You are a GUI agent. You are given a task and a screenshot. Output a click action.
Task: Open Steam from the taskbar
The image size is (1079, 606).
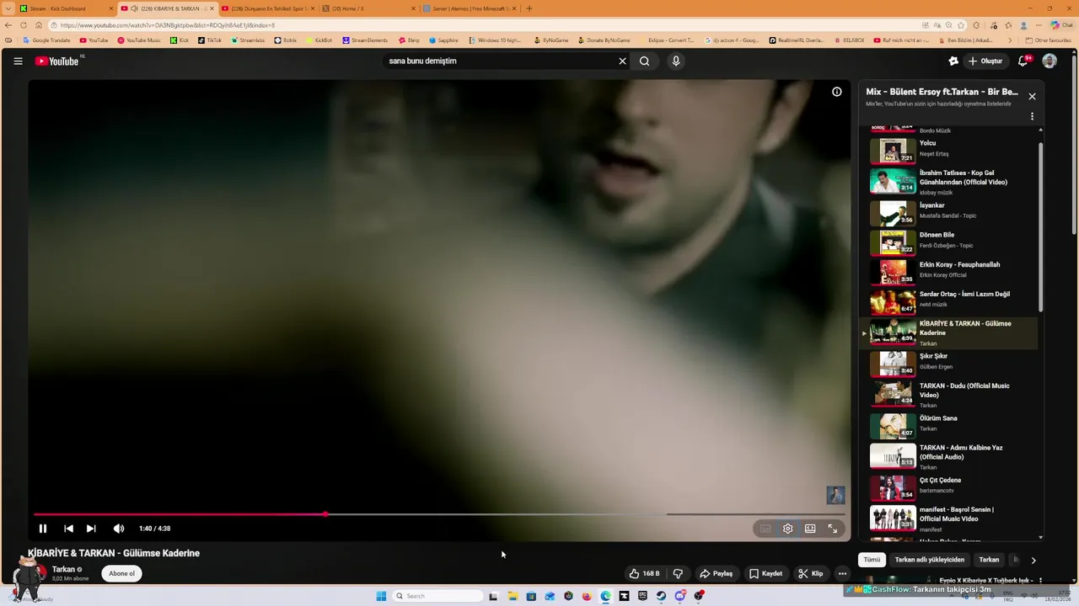pos(661,596)
